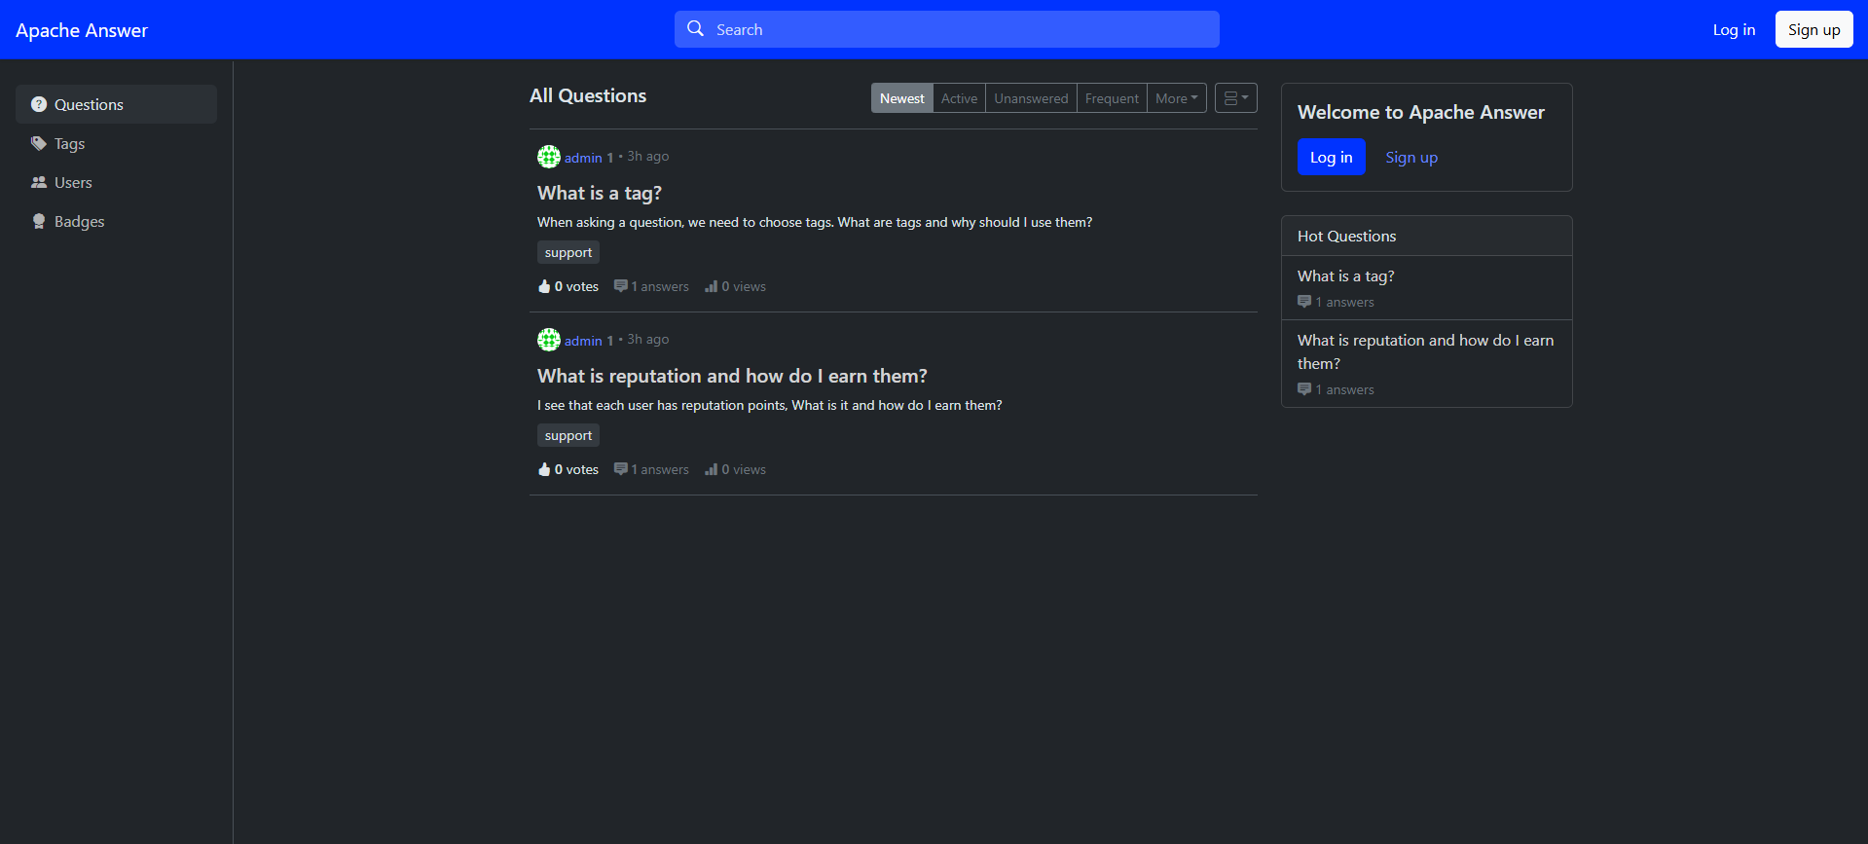This screenshot has width=1868, height=844.
Task: Open the Questions sidebar icon
Action: click(39, 104)
